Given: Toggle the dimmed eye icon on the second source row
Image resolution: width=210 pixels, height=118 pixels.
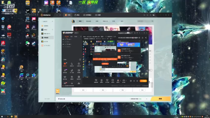Looking at the screenshot, I should tap(63, 42).
